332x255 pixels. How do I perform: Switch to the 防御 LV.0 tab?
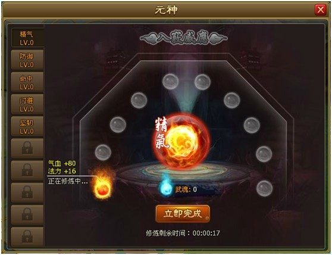click(27, 60)
